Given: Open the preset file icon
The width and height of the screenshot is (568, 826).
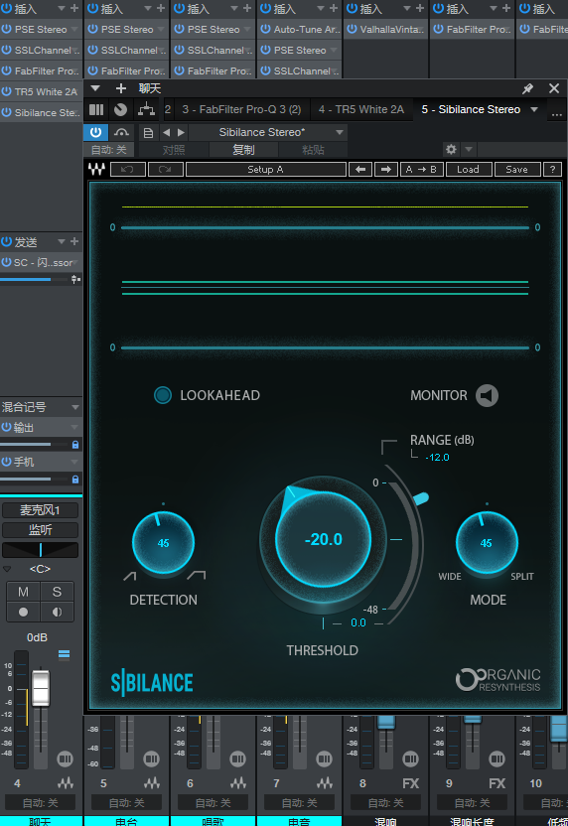Looking at the screenshot, I should coord(149,133).
